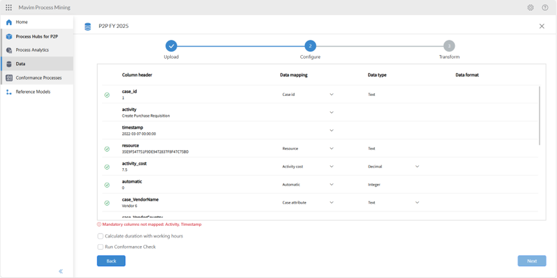
Task: Open data type dropdown for case_VendorName
Action: [417, 203]
